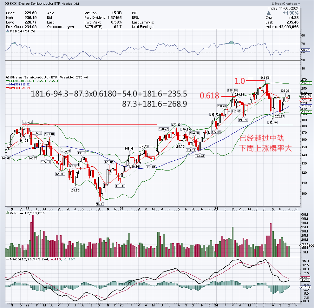Screen dimensions: 314x308
Task: Click the latest weekly candle at far right
Action: click(289, 97)
